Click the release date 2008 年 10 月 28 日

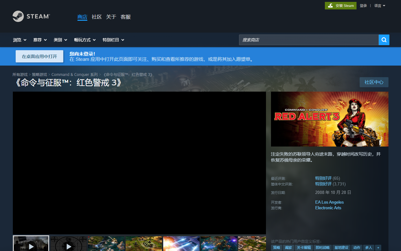333,192
